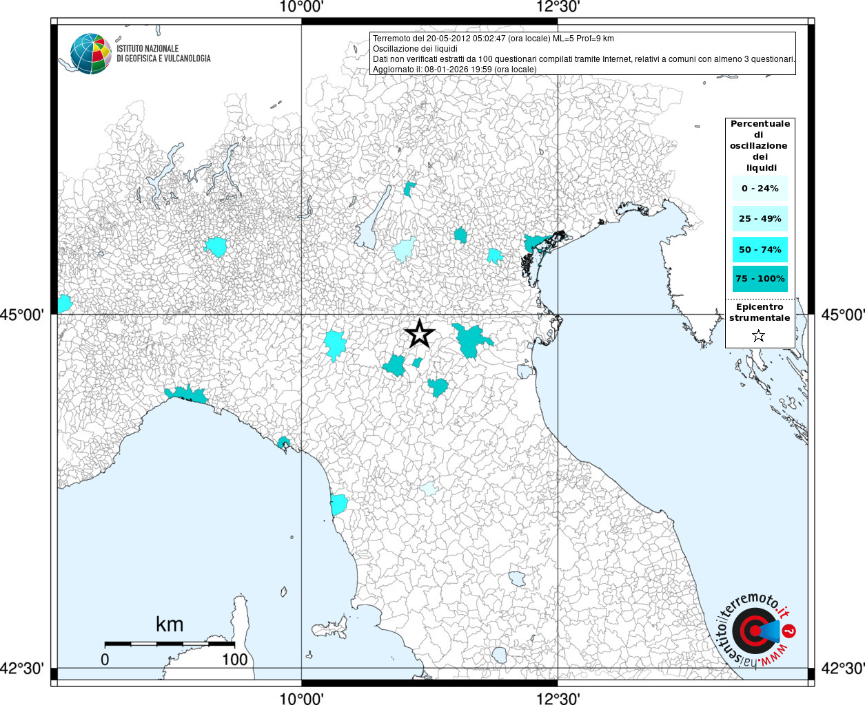Click the 'Epicentro strumentale' legend label
The image size is (865, 705).
(760, 312)
